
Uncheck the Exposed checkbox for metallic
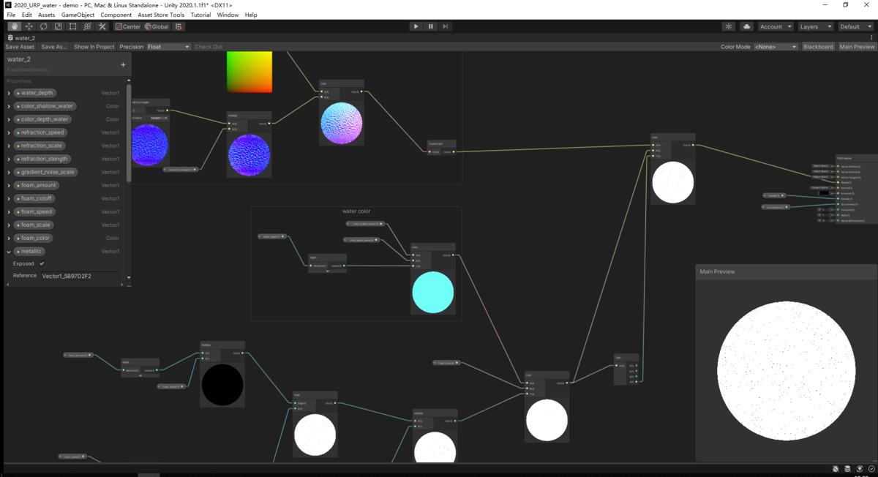click(x=42, y=263)
